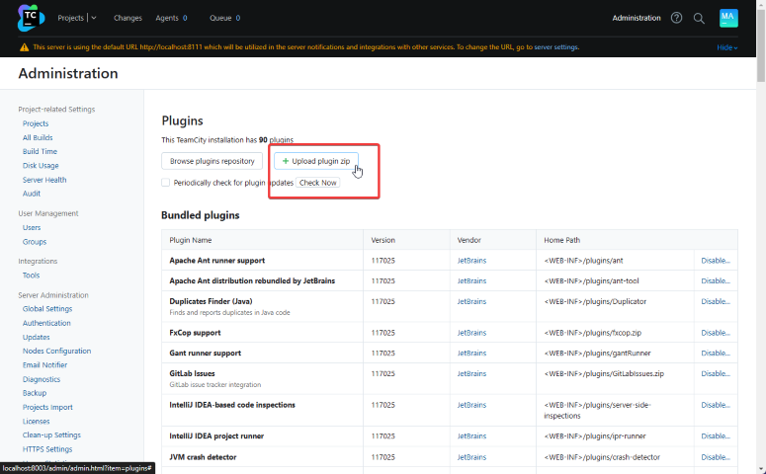Open Server Health in the sidebar
766x474 pixels.
(44, 180)
